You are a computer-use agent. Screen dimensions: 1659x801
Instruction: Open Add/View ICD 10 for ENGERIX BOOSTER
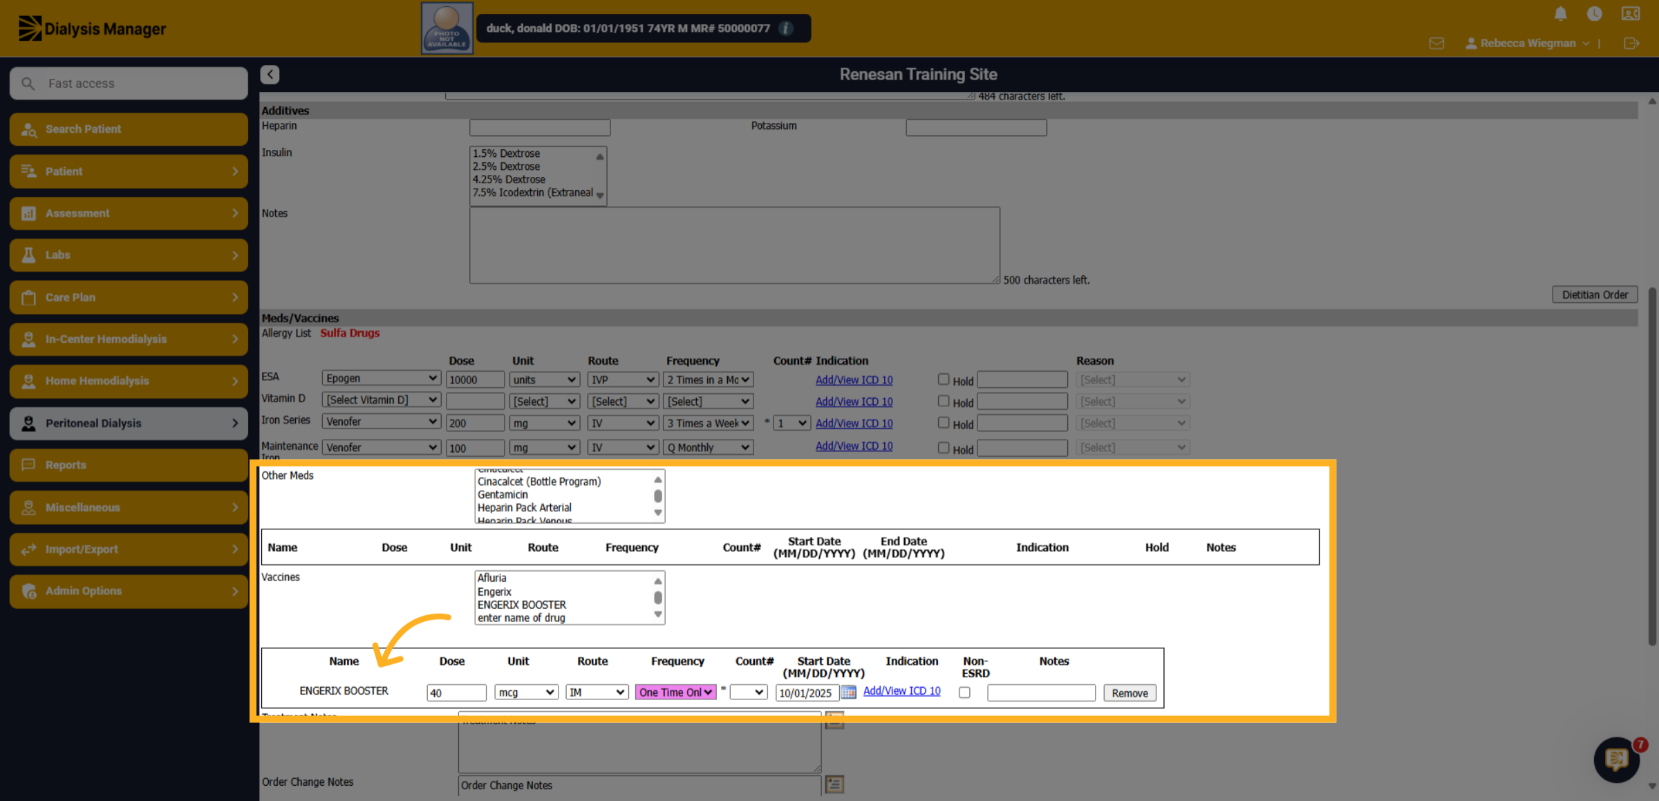(901, 691)
